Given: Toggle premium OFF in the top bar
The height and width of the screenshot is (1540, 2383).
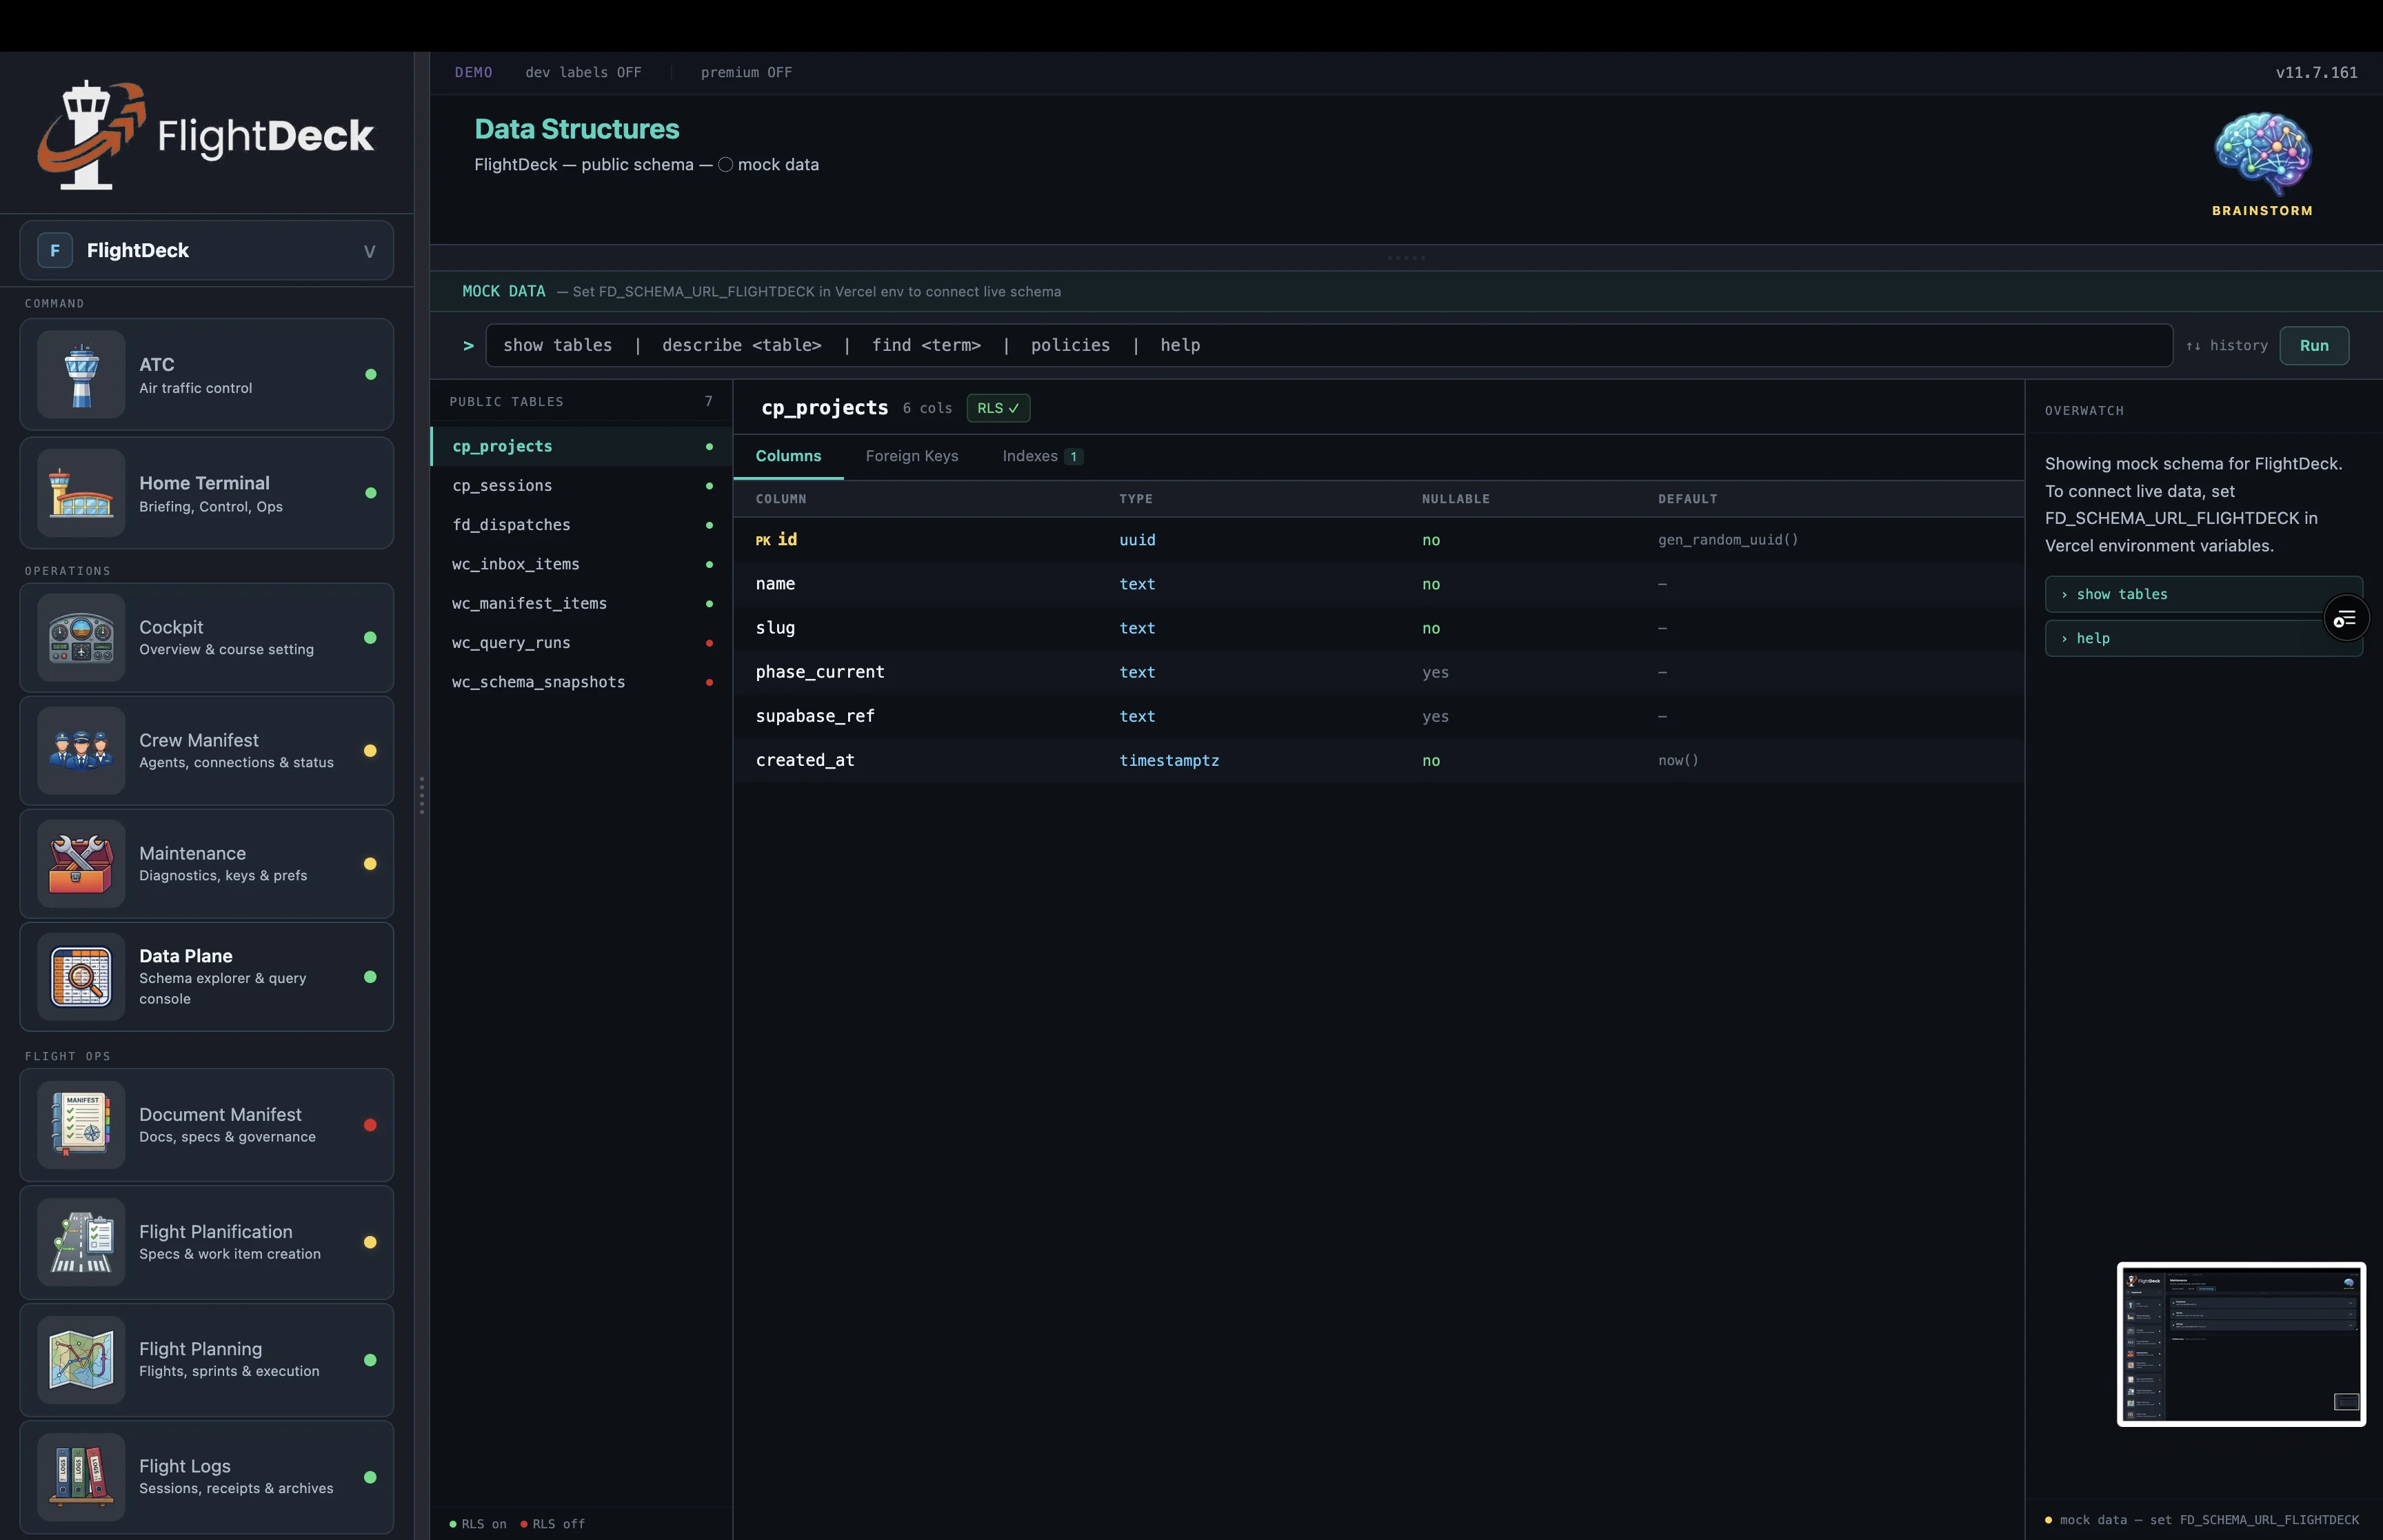Looking at the screenshot, I should (746, 72).
